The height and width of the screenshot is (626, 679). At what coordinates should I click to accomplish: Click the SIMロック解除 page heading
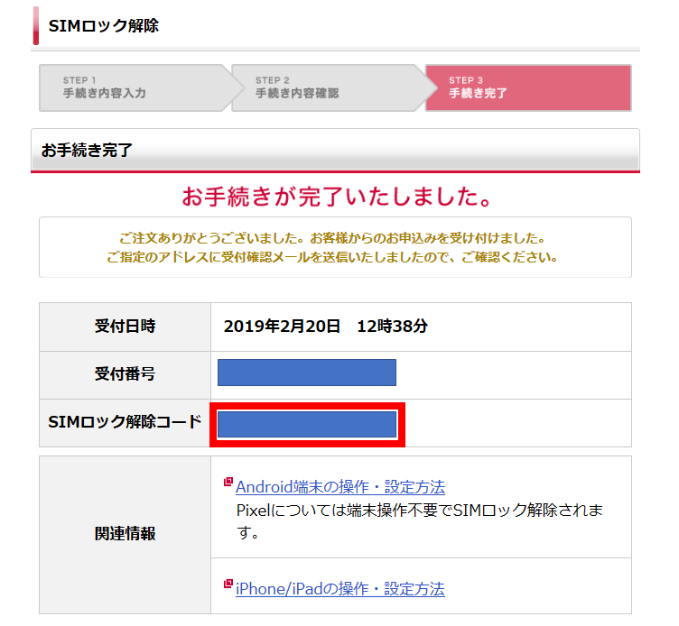pyautogui.click(x=104, y=26)
